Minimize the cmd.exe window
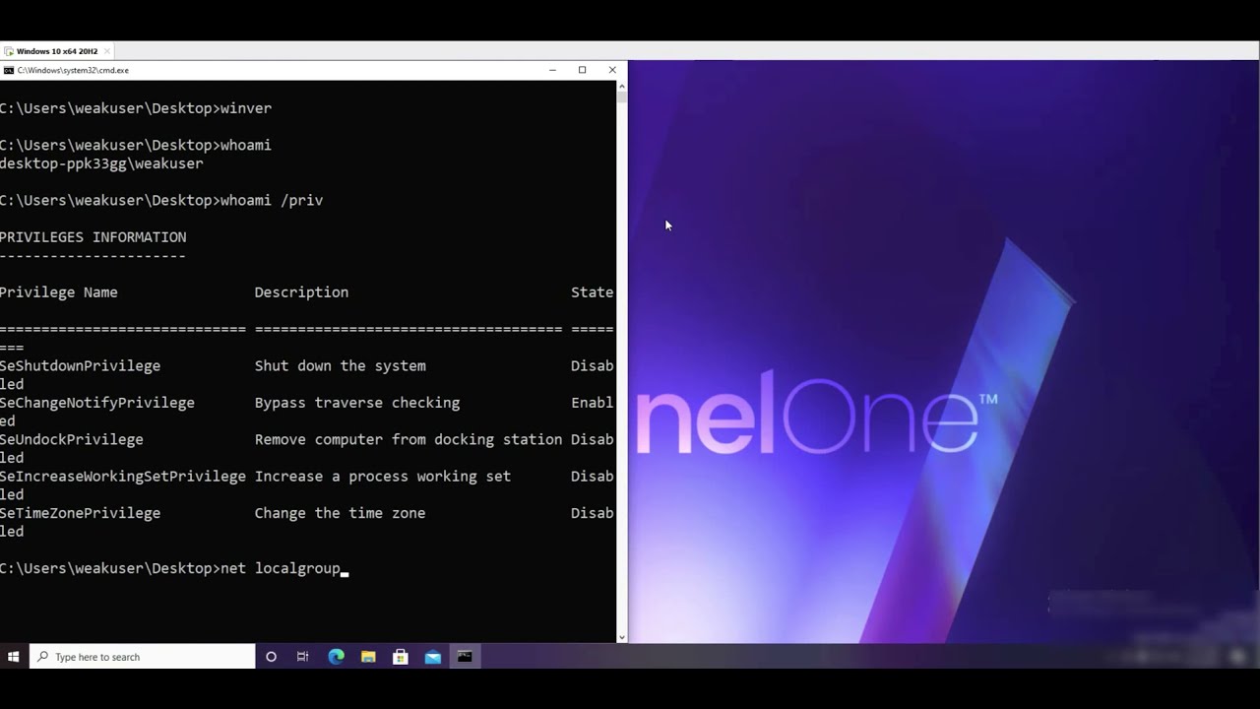 tap(552, 70)
